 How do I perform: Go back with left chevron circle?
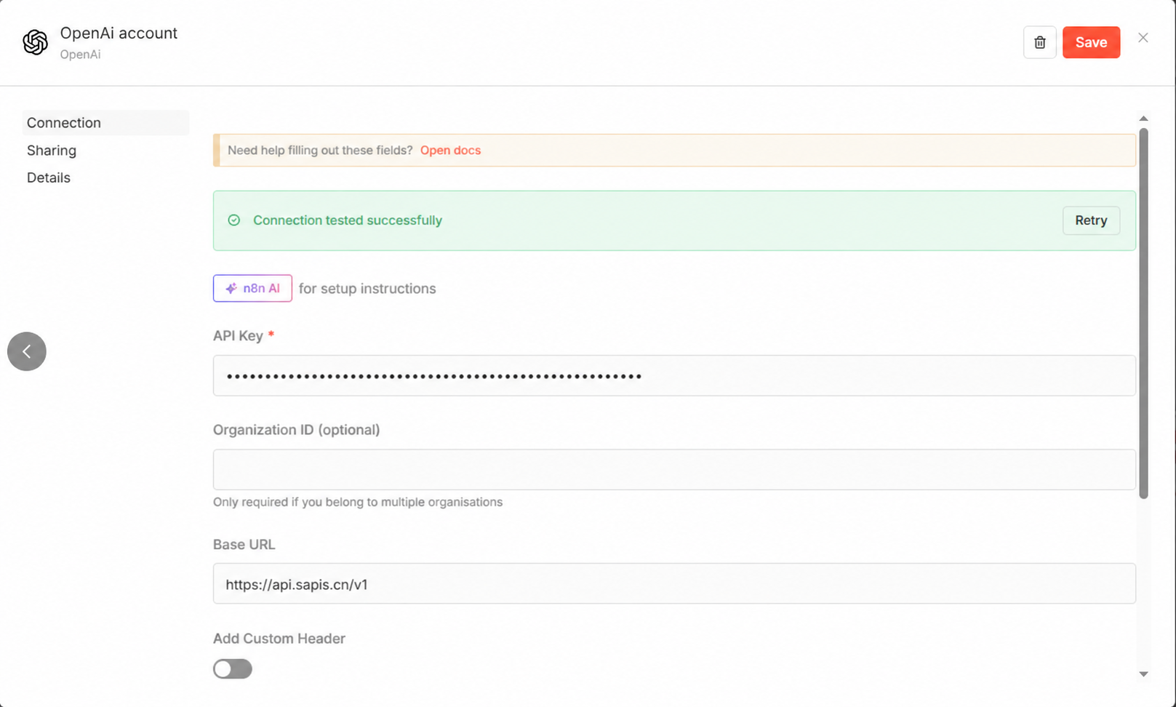click(27, 351)
